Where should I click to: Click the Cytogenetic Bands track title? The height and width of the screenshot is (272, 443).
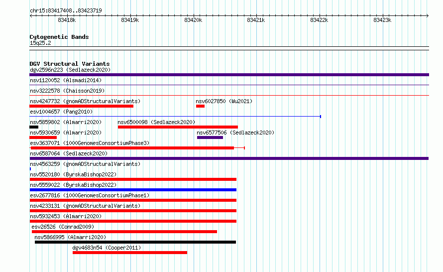59,37
